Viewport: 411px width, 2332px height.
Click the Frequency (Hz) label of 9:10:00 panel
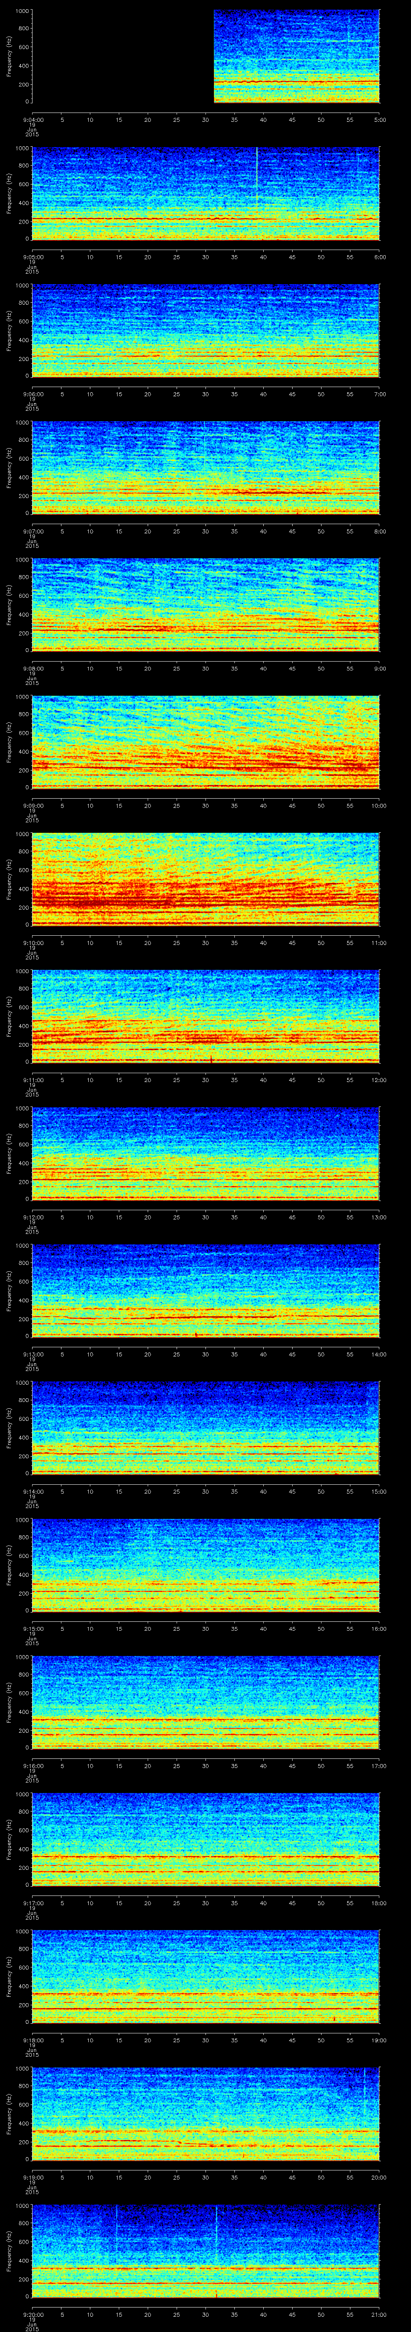9,879
